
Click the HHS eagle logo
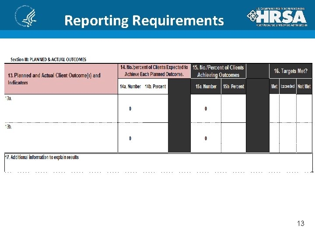pyautogui.click(x=25, y=16)
